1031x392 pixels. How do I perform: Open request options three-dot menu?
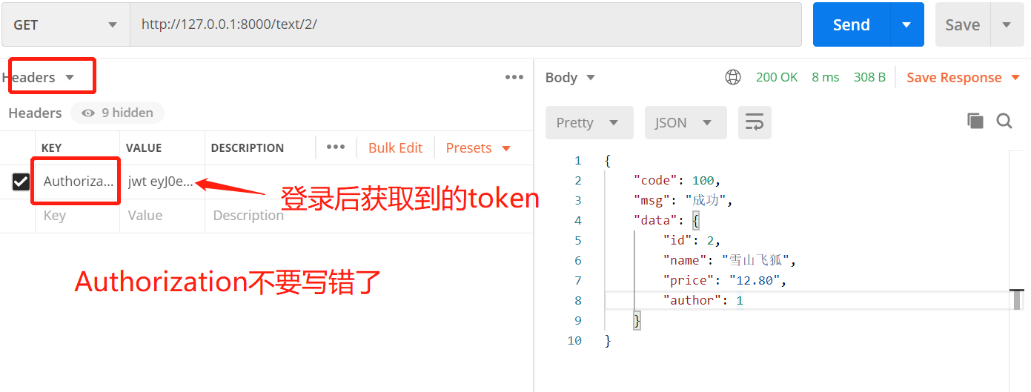(x=514, y=77)
